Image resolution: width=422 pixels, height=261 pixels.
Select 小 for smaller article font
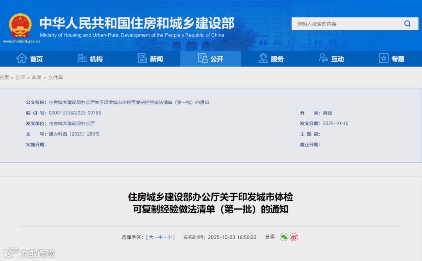click(170, 237)
